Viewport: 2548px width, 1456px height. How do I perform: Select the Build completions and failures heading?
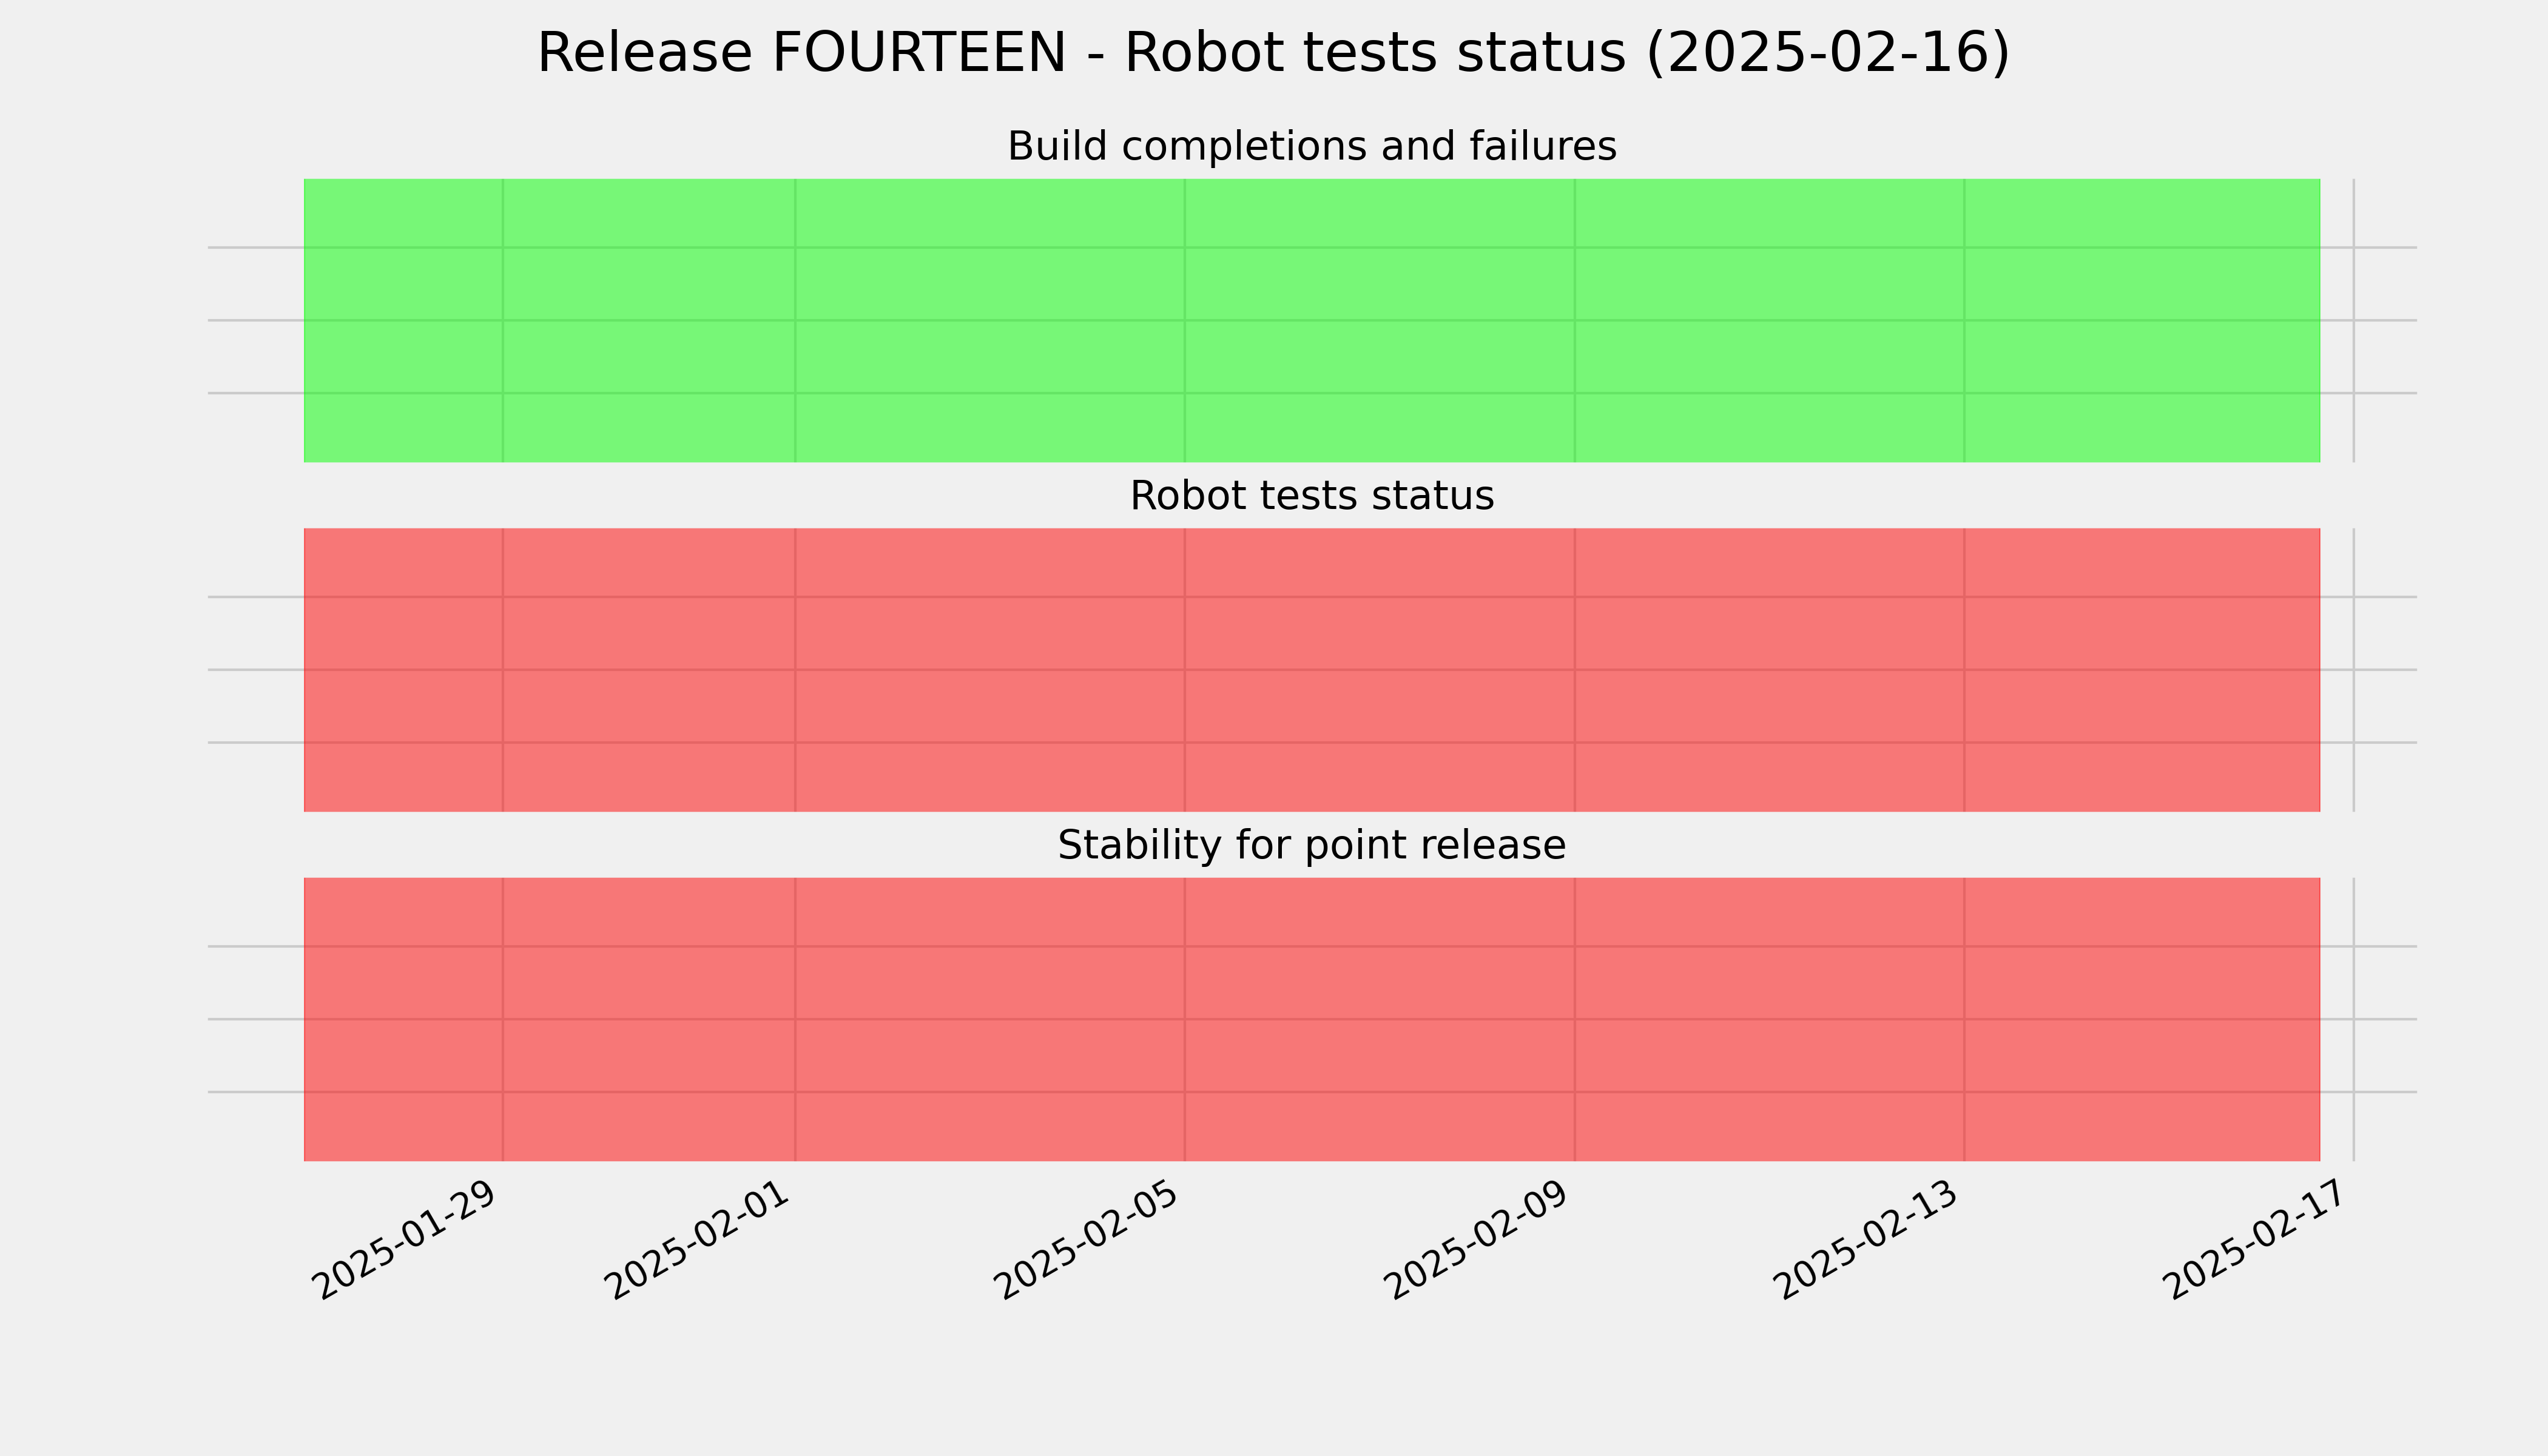(1312, 146)
